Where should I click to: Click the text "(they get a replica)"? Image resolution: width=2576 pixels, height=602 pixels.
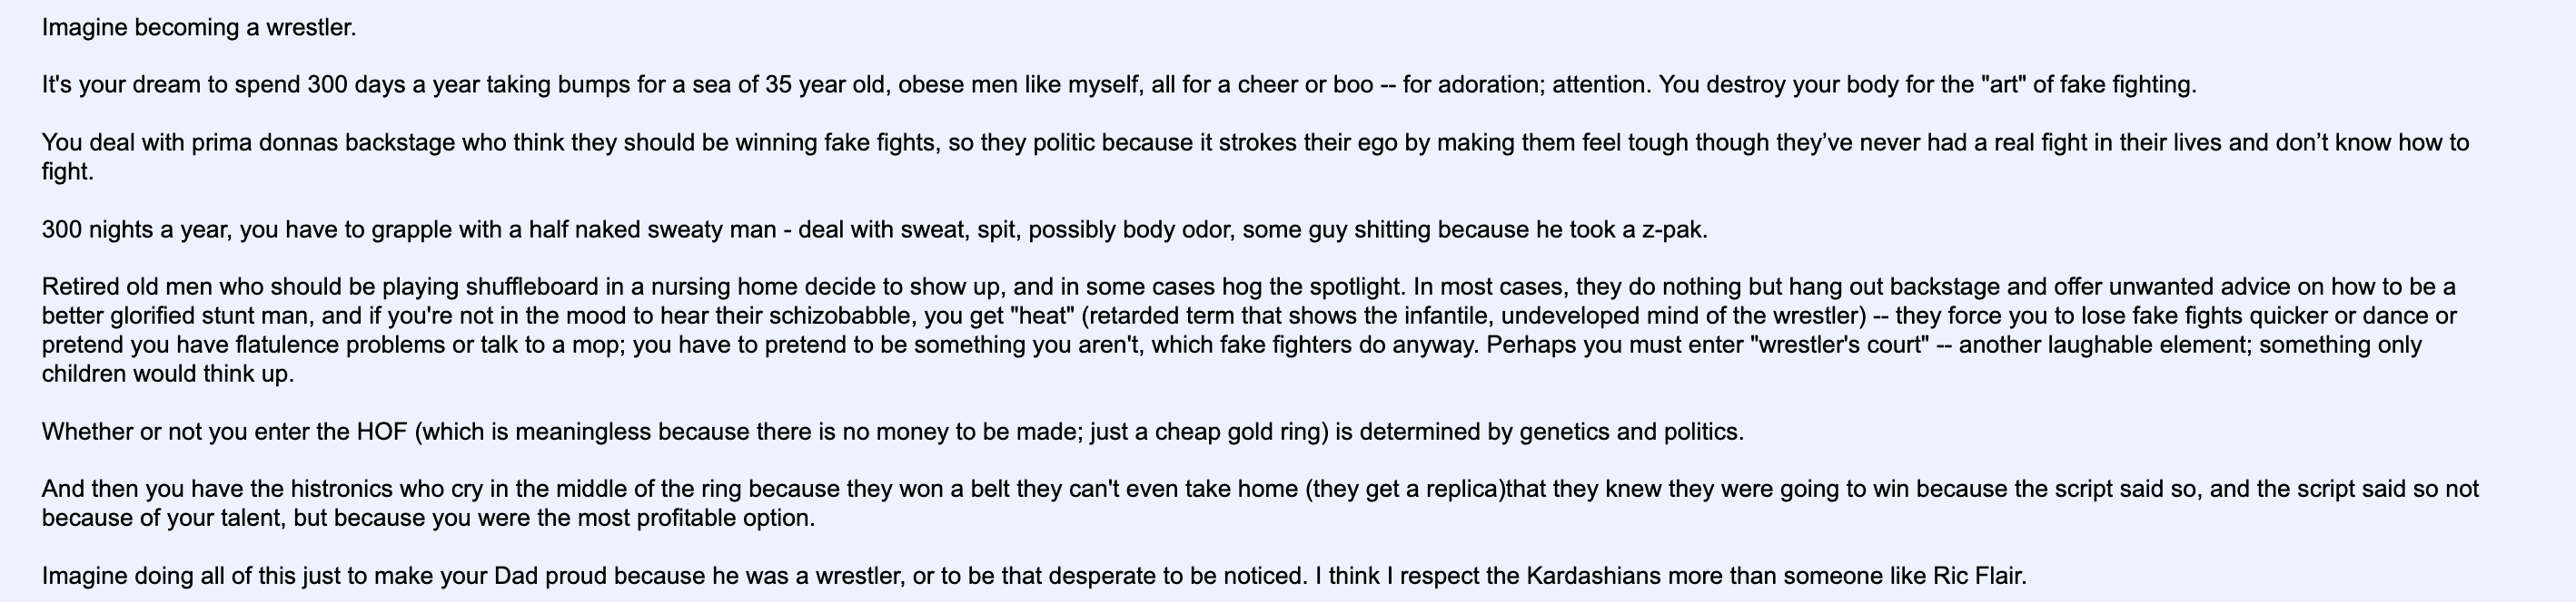1405,490
